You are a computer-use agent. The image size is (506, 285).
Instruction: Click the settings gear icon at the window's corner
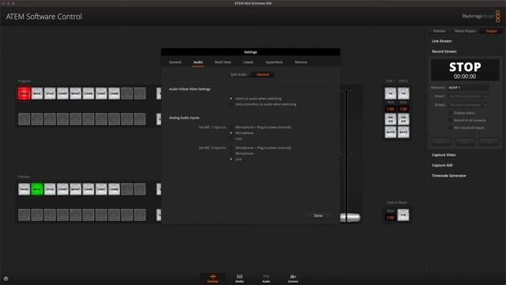coord(6,279)
